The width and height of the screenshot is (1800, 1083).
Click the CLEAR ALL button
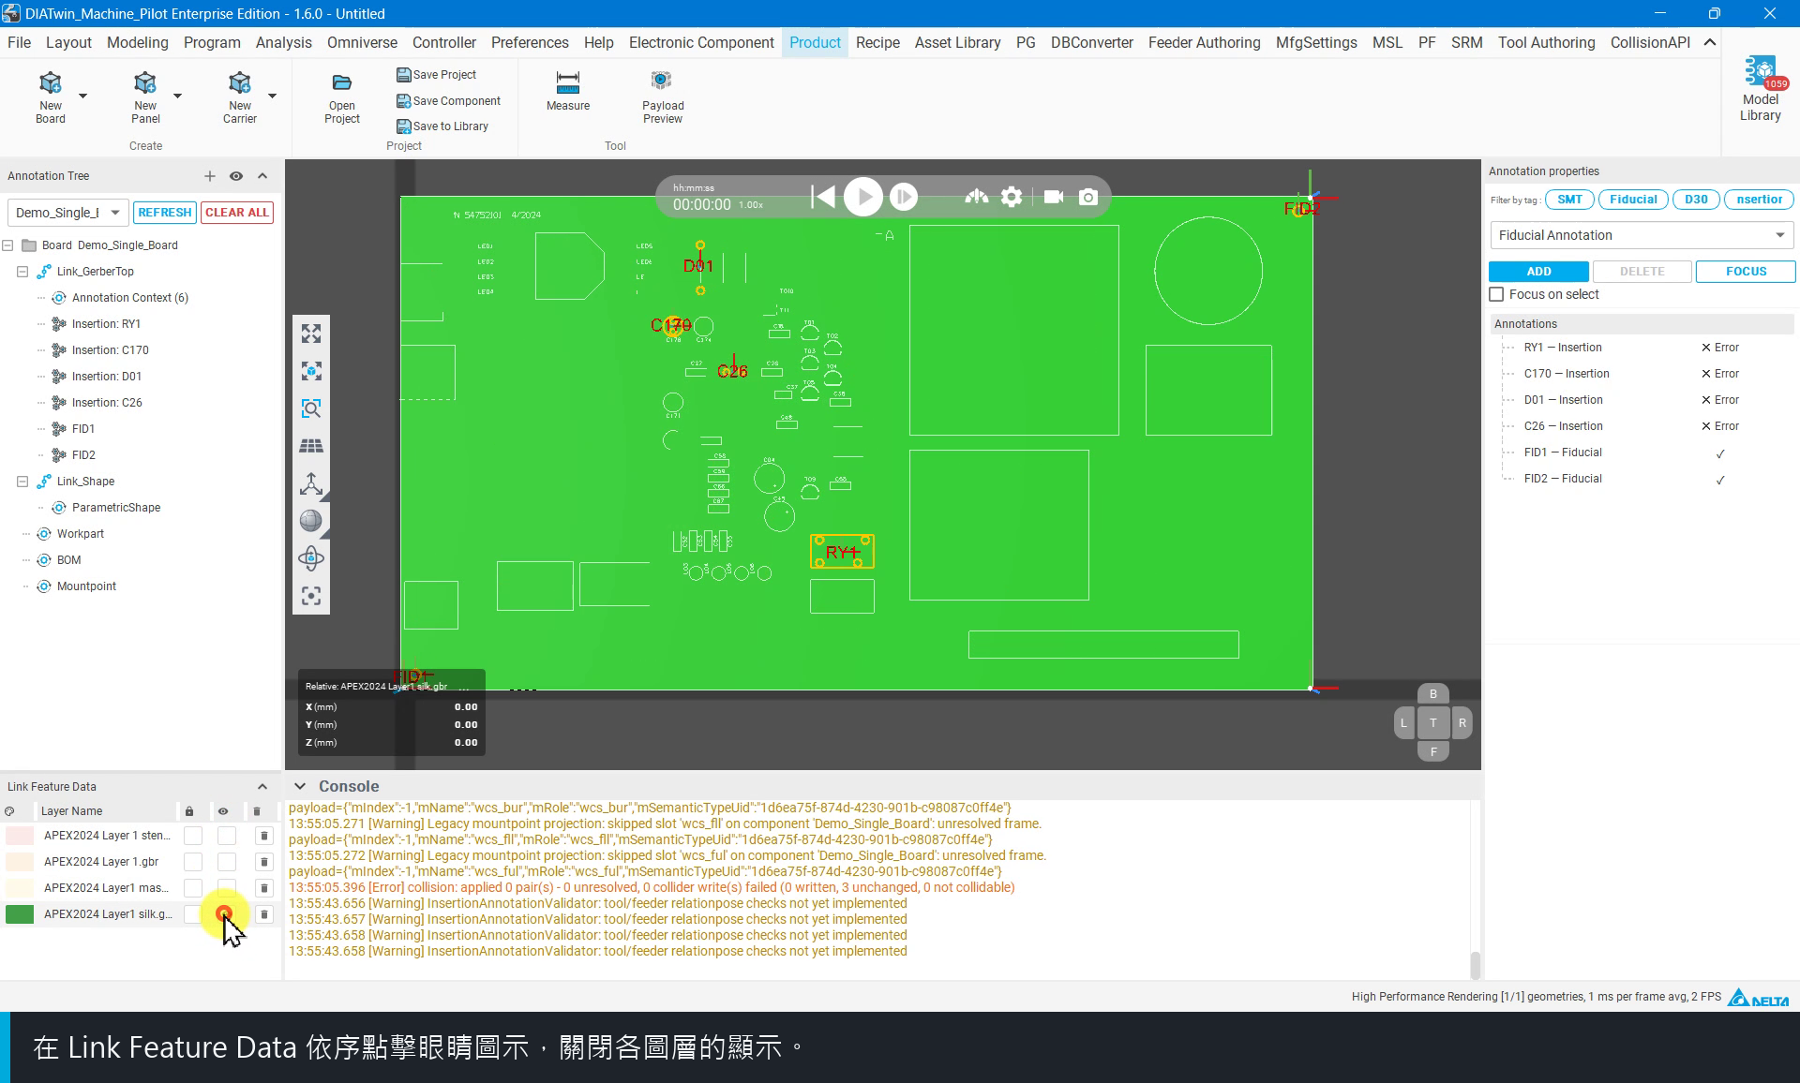[x=237, y=213]
